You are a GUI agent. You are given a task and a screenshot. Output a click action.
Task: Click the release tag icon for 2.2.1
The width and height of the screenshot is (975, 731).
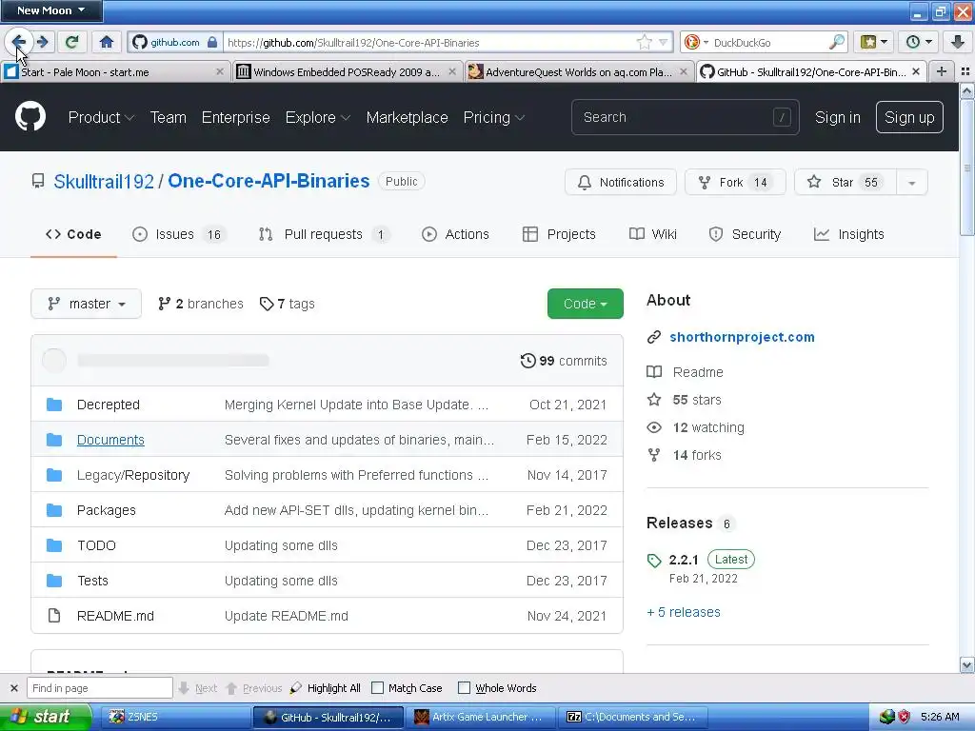click(x=654, y=561)
